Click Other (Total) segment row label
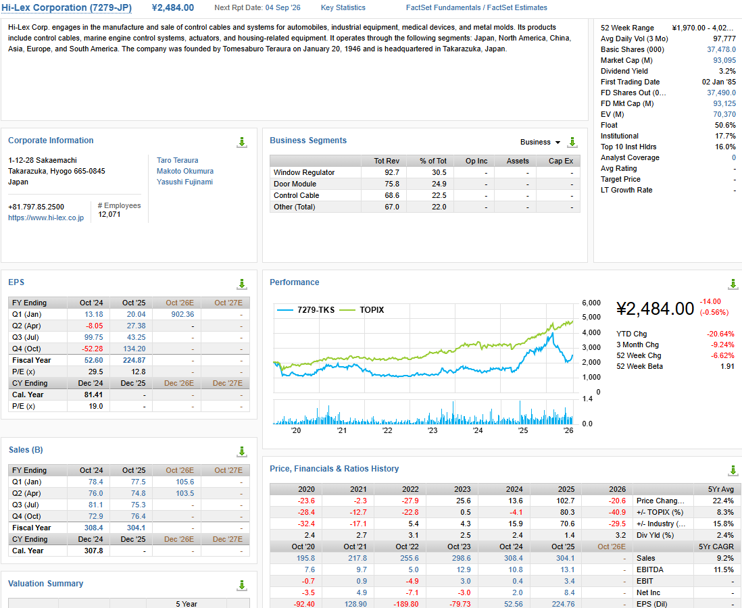 coord(295,207)
